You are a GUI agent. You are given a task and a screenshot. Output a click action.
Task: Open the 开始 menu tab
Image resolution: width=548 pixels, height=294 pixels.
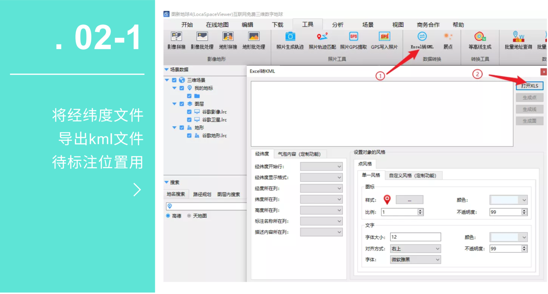pyautogui.click(x=187, y=25)
